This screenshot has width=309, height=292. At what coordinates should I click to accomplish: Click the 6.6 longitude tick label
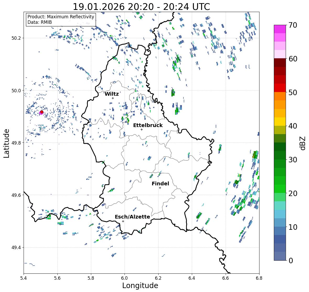226,278
